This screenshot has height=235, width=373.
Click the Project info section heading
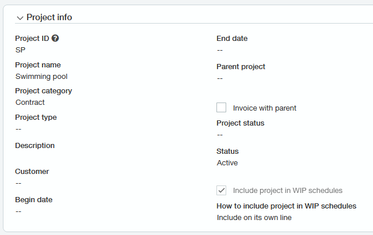coord(50,17)
